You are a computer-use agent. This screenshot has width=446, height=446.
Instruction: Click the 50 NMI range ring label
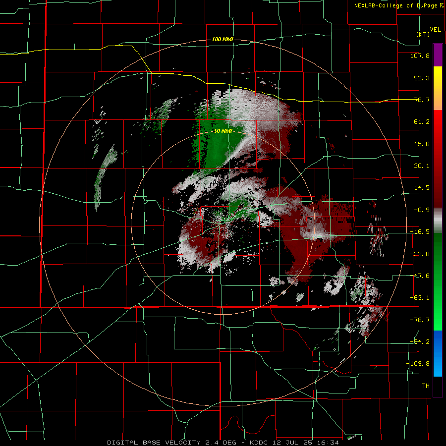(x=223, y=131)
